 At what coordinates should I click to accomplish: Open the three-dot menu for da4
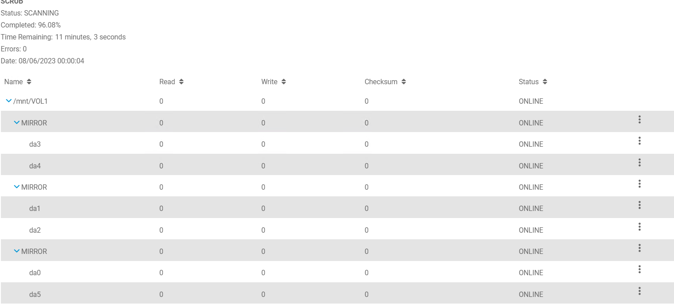click(x=639, y=163)
